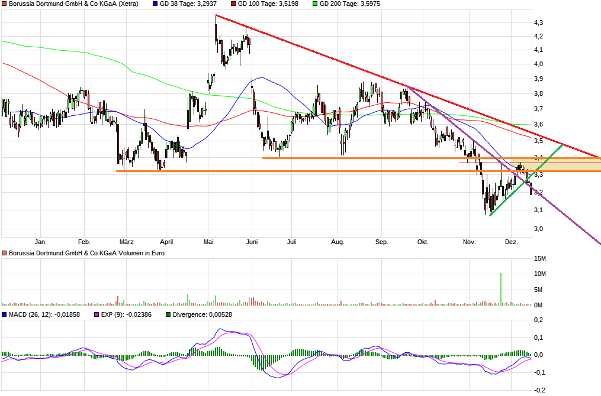Screen dimensions: 601x396
Task: Click the März month label
Action: (x=127, y=242)
